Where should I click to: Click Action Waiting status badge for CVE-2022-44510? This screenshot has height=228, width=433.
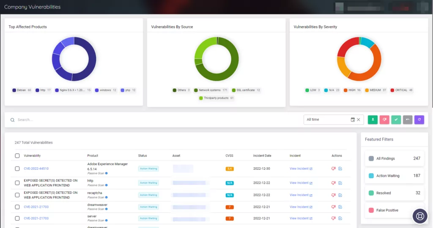coord(148,168)
